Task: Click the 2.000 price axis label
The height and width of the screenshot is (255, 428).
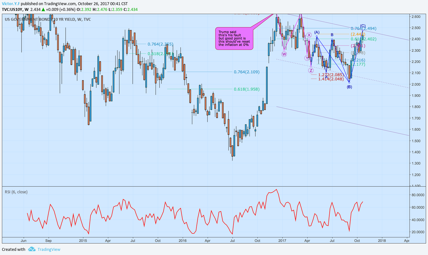Action: (416, 84)
